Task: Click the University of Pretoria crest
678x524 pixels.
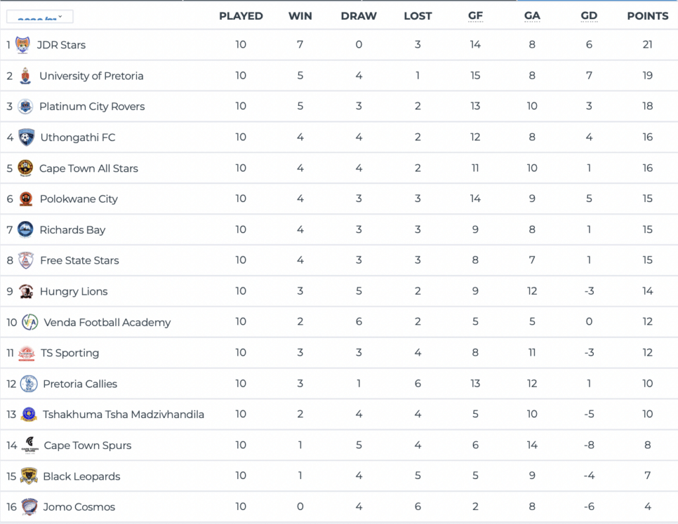Action: pos(25,76)
